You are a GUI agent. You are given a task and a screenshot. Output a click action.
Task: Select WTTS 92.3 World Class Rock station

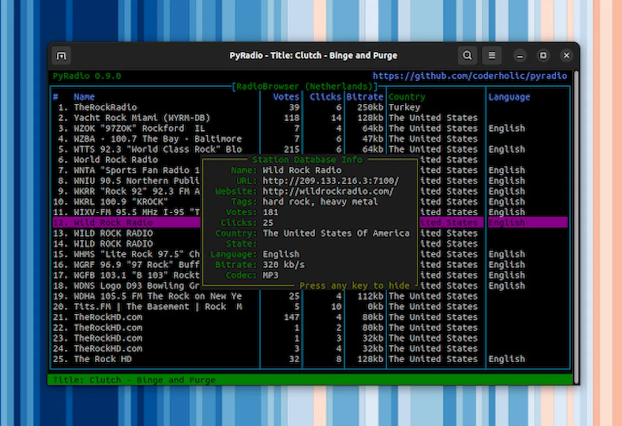[310, 149]
